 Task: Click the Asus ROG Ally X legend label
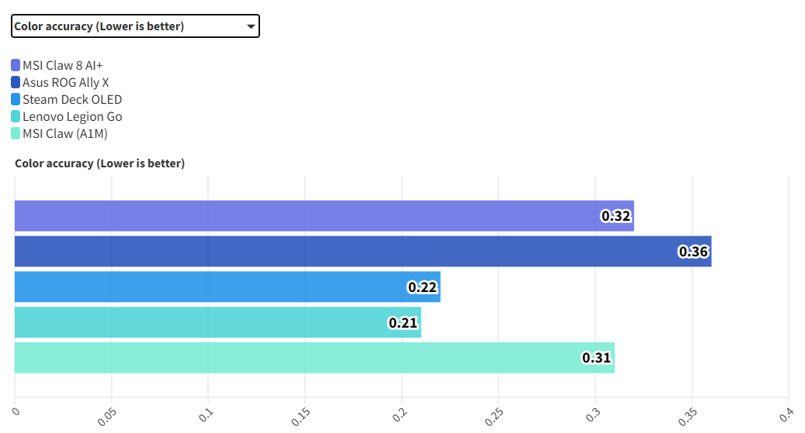[65, 82]
